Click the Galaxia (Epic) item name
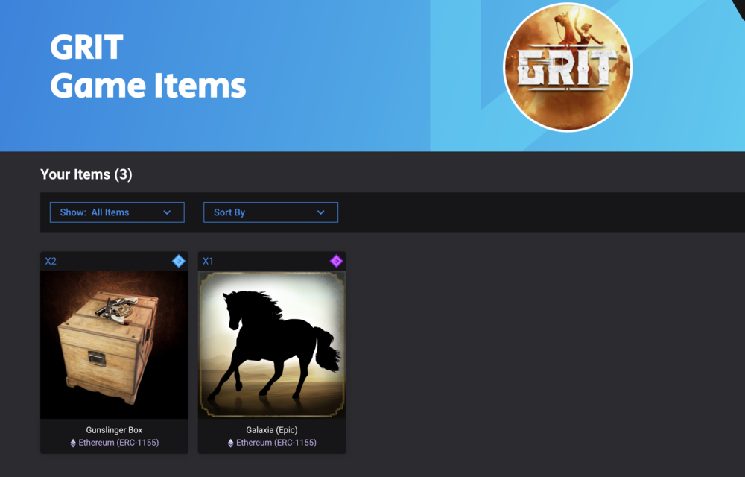The width and height of the screenshot is (745, 477). pos(272,430)
